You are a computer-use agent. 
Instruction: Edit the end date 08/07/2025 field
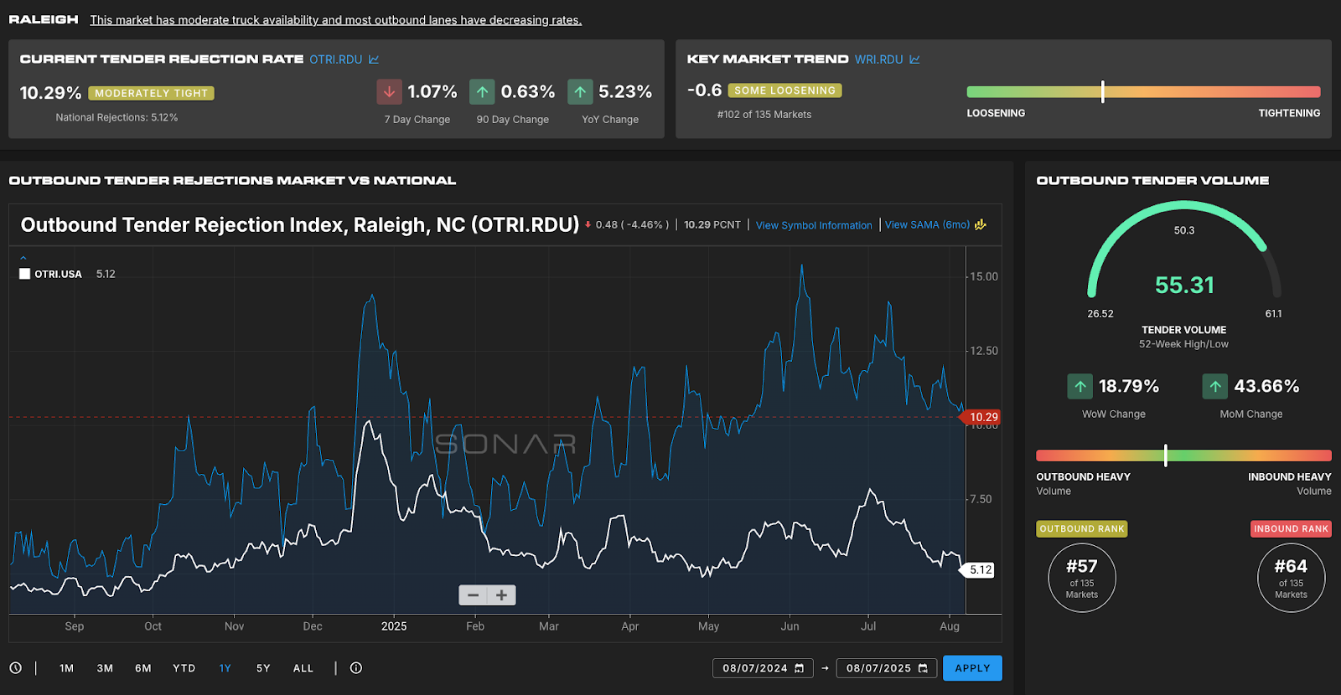pyautogui.click(x=887, y=668)
